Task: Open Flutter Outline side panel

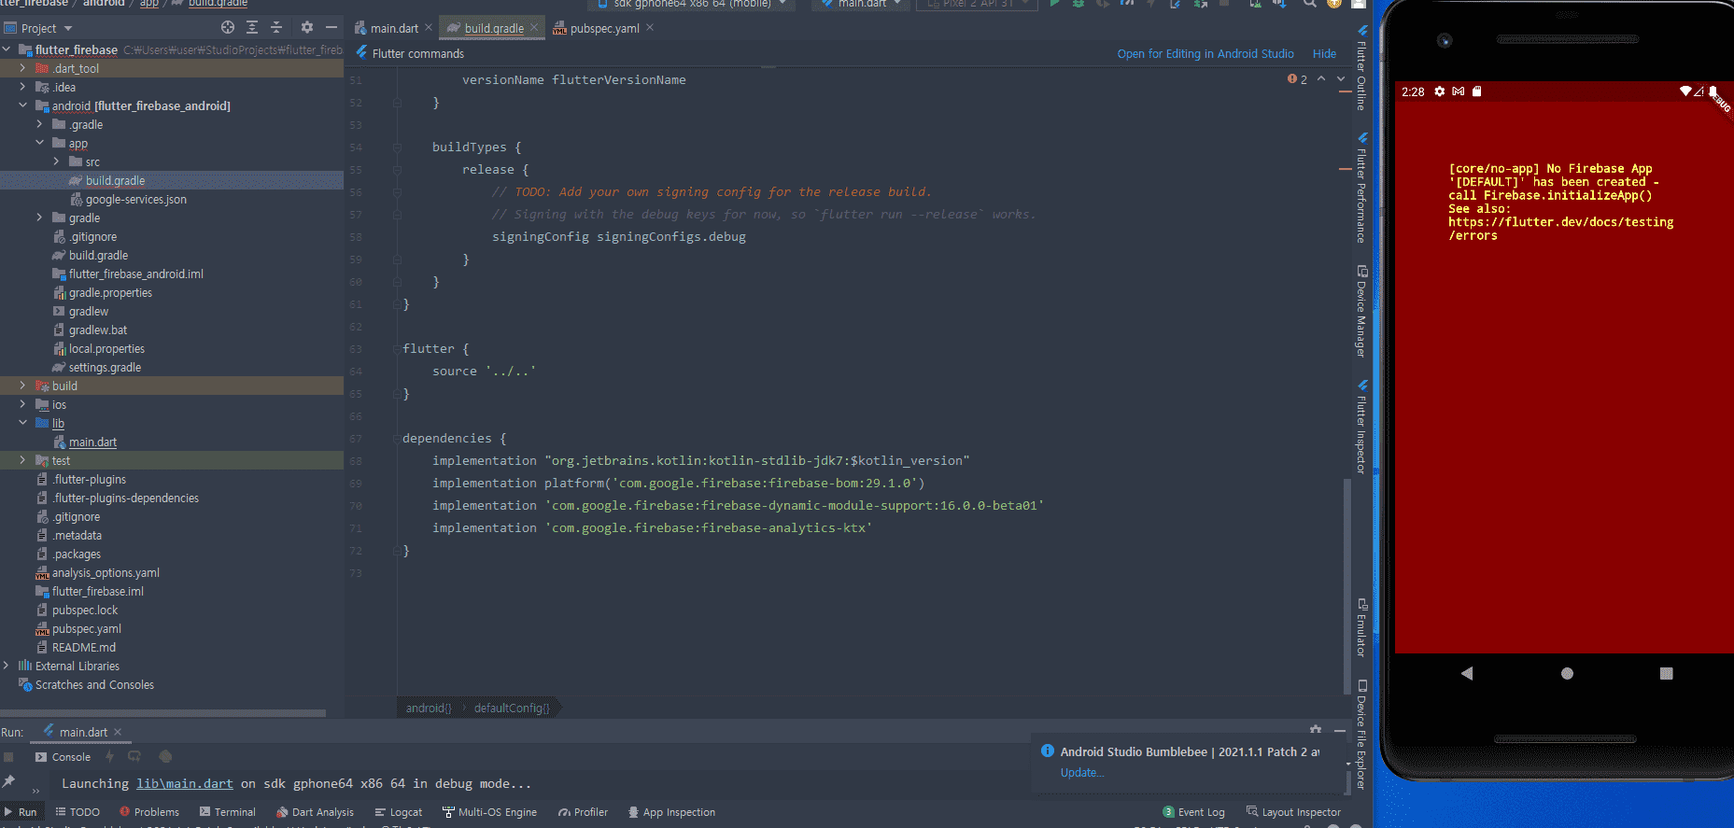Action: 1362,68
